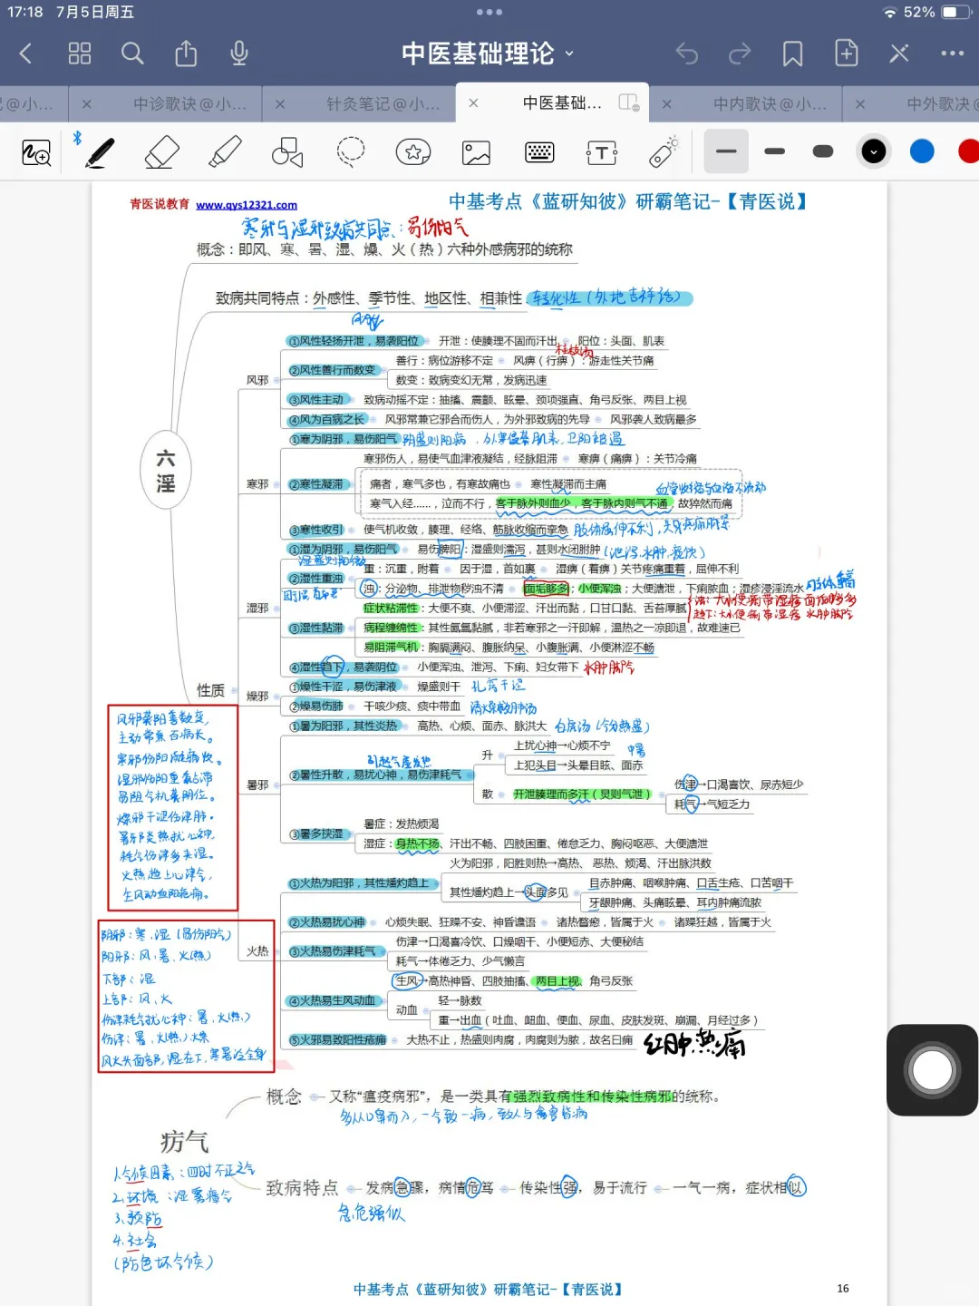Screen dimensions: 979x1306
Task: Open search in the notebook
Action: [132, 54]
